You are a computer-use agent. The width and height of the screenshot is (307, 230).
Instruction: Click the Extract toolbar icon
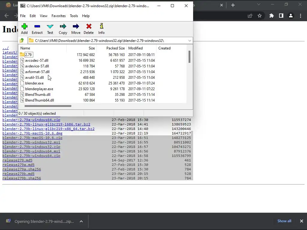37,26
